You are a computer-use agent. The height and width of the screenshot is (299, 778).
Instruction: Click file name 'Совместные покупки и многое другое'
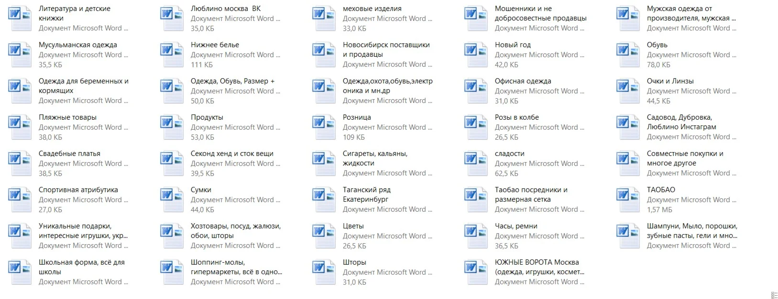pyautogui.click(x=685, y=158)
